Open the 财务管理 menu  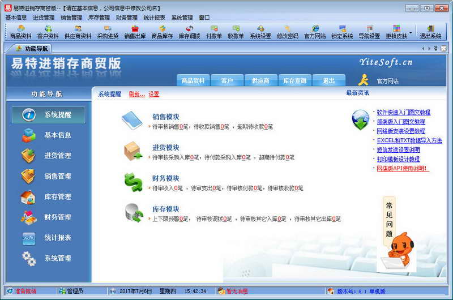pos(127,18)
